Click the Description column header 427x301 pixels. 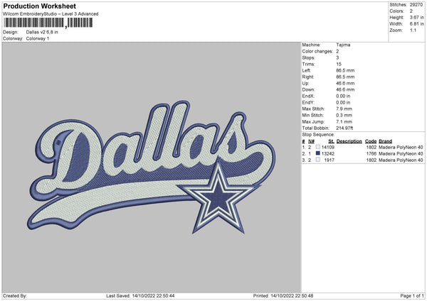pyautogui.click(x=349, y=141)
